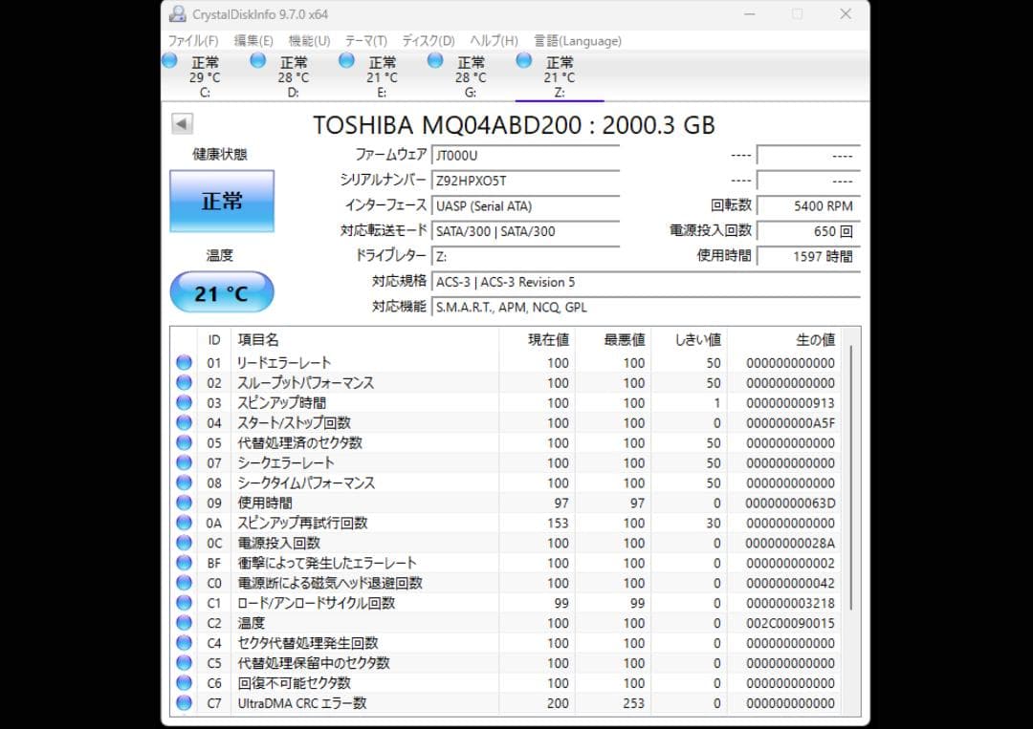The height and width of the screenshot is (729, 1033).
Task: Select drive Z: disk tab
Action: pyautogui.click(x=560, y=77)
